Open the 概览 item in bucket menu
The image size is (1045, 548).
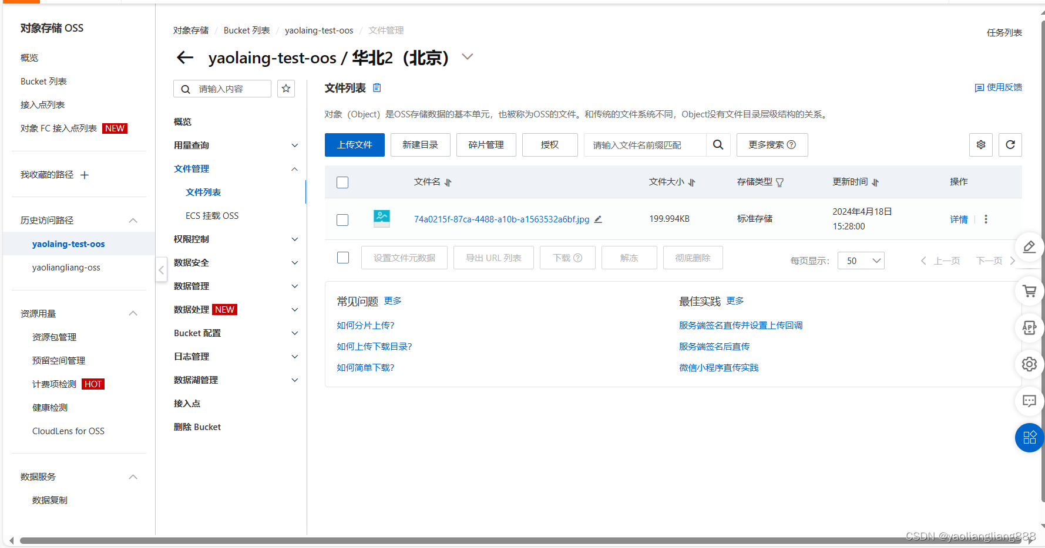pyautogui.click(x=183, y=122)
